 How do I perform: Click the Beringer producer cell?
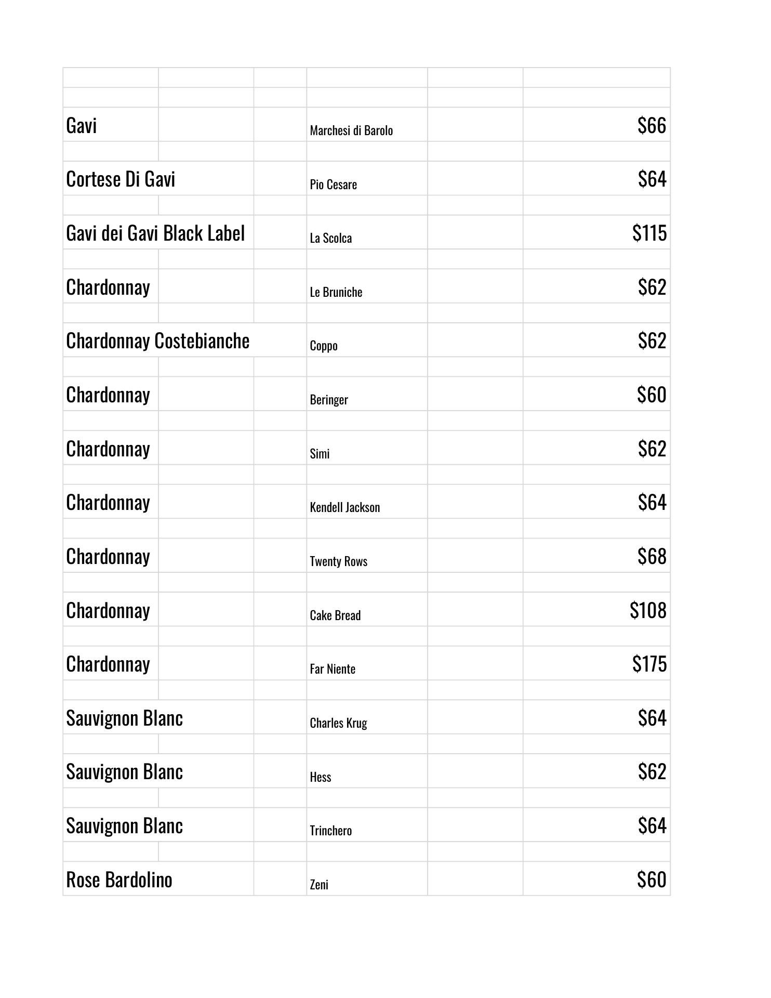(x=329, y=400)
